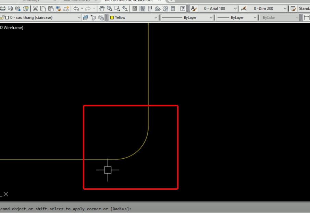Click the Help question mark icon
The image size is (310, 213).
coord(183,9)
